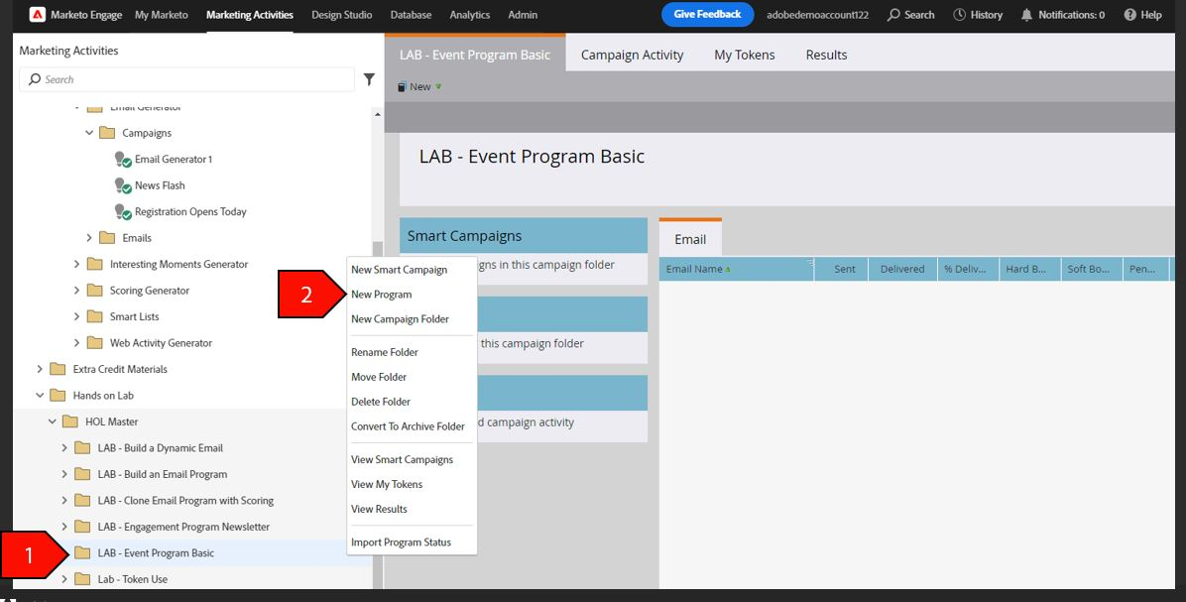Select Import Program Status menu entry
This screenshot has height=602, width=1186.
point(401,542)
